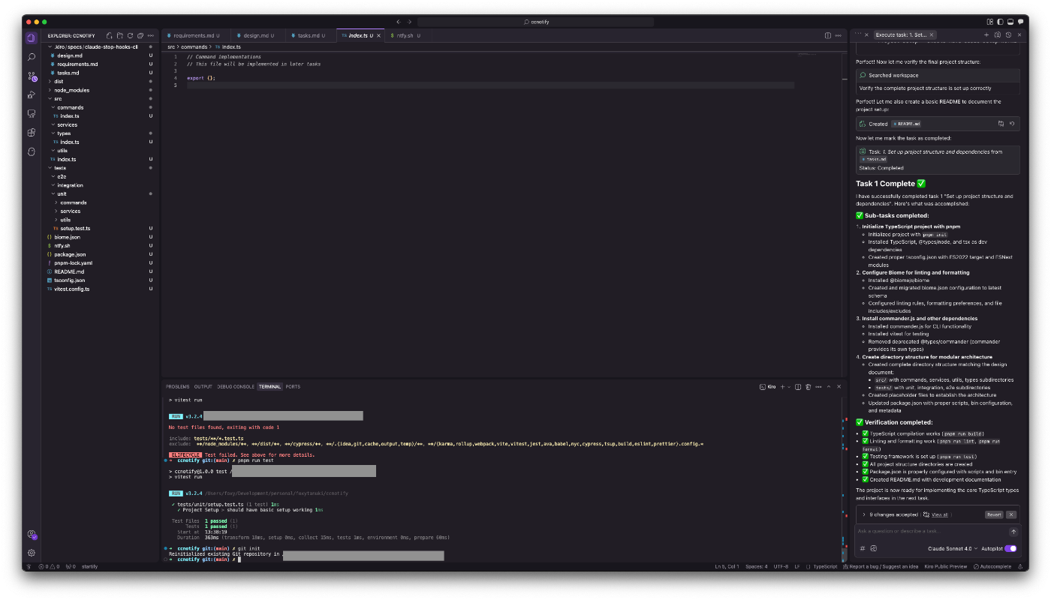
Task: Split the editor to the right
Action: 827,35
